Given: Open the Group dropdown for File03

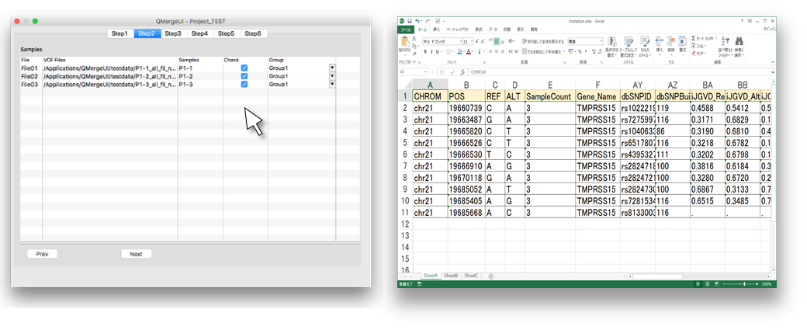Looking at the screenshot, I should tap(332, 85).
